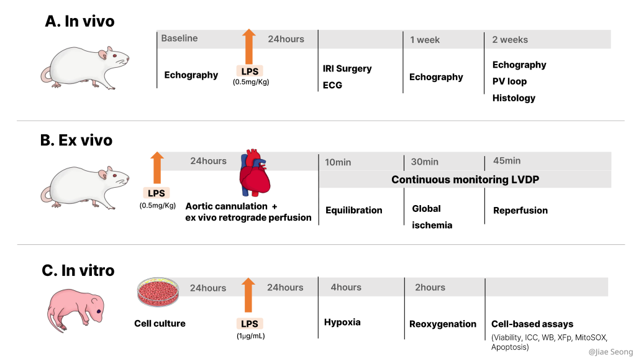Viewport: 636px width, 358px height.
Task: Click the "IRI Surgery" text
Action: 347,68
